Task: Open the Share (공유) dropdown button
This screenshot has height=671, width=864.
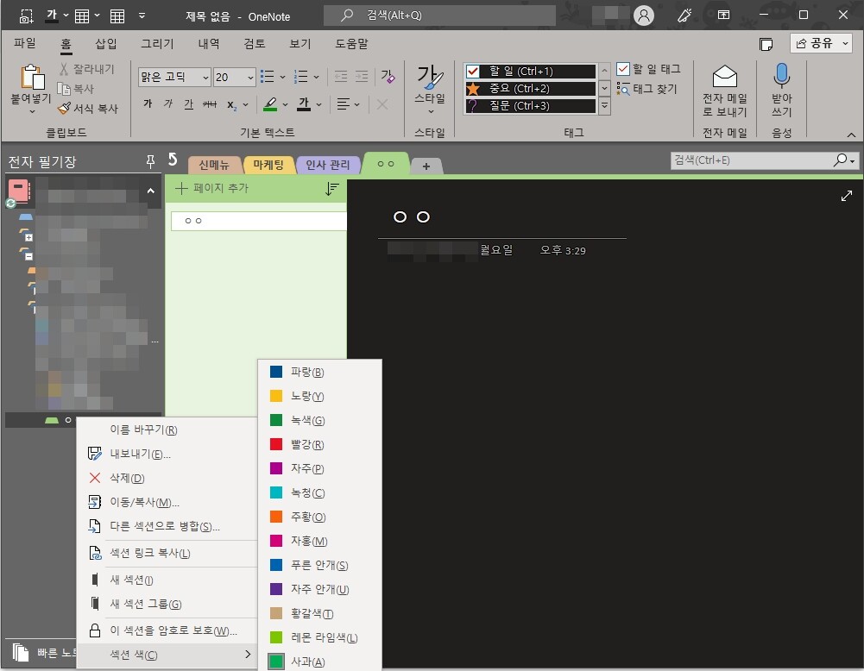Action: click(x=821, y=43)
